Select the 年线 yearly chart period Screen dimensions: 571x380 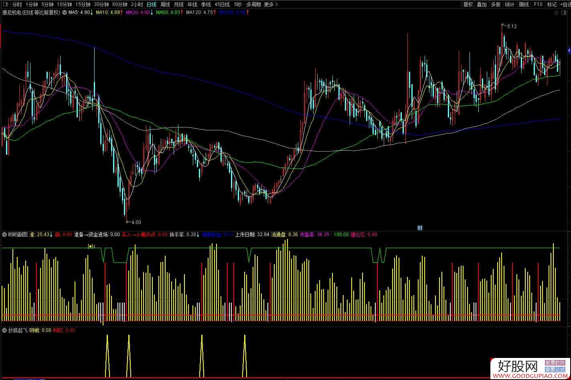192,4
